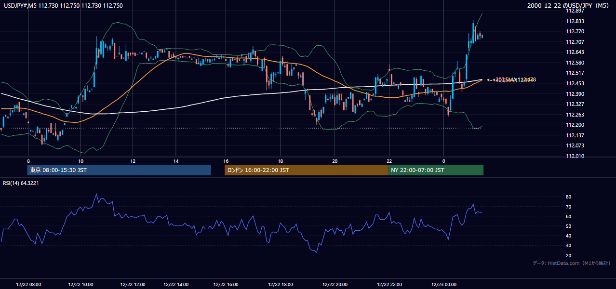Viewport: 616px width, 289px height.
Task: Click the RSI axis value 50
Action: [x=568, y=226]
